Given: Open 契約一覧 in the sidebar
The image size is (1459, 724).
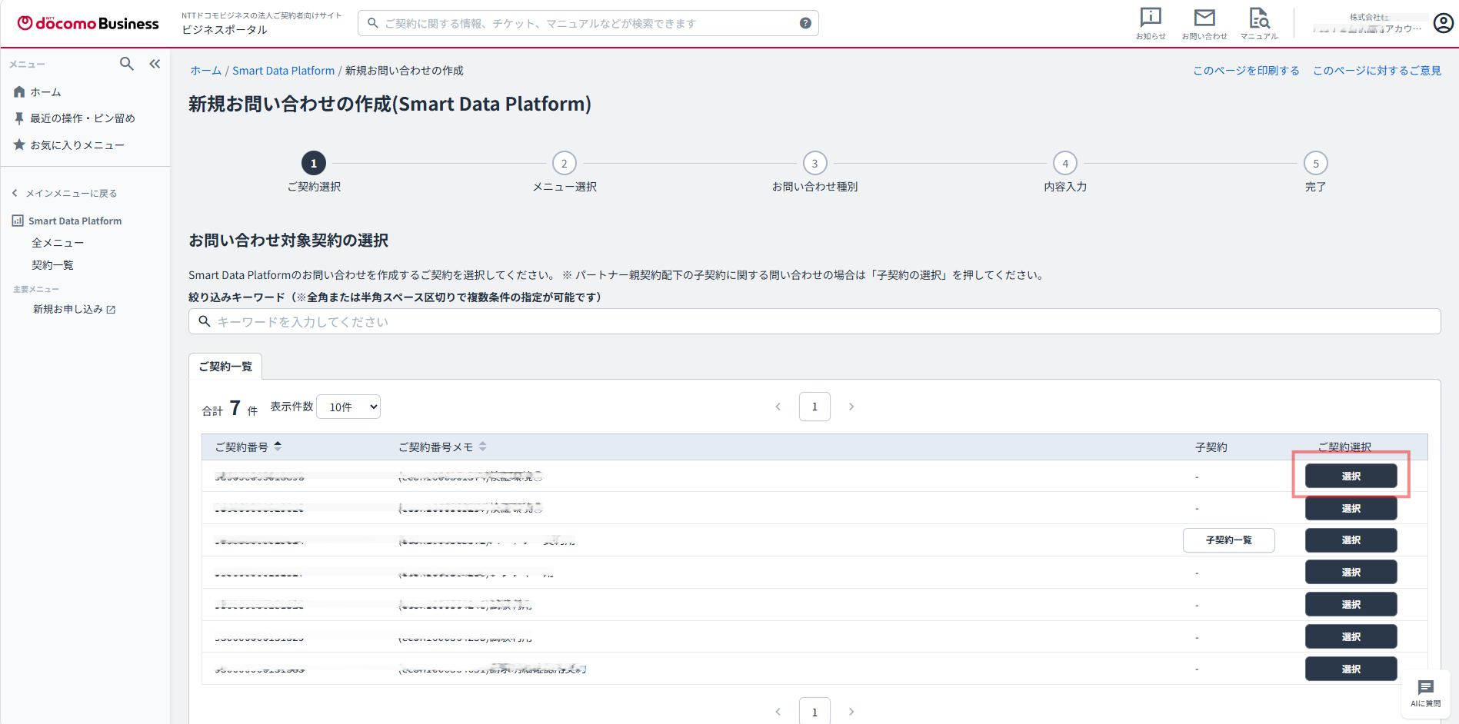Looking at the screenshot, I should [52, 265].
